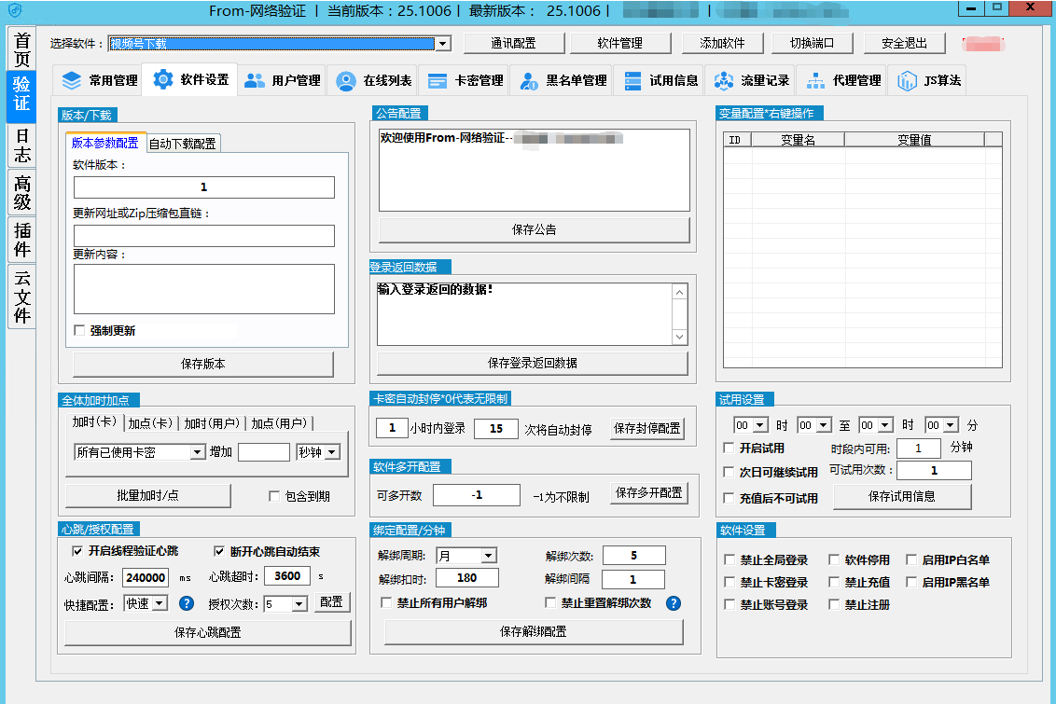The height and width of the screenshot is (704, 1056).
Task: Open the 秒钟 time unit dropdown
Action: pos(332,452)
